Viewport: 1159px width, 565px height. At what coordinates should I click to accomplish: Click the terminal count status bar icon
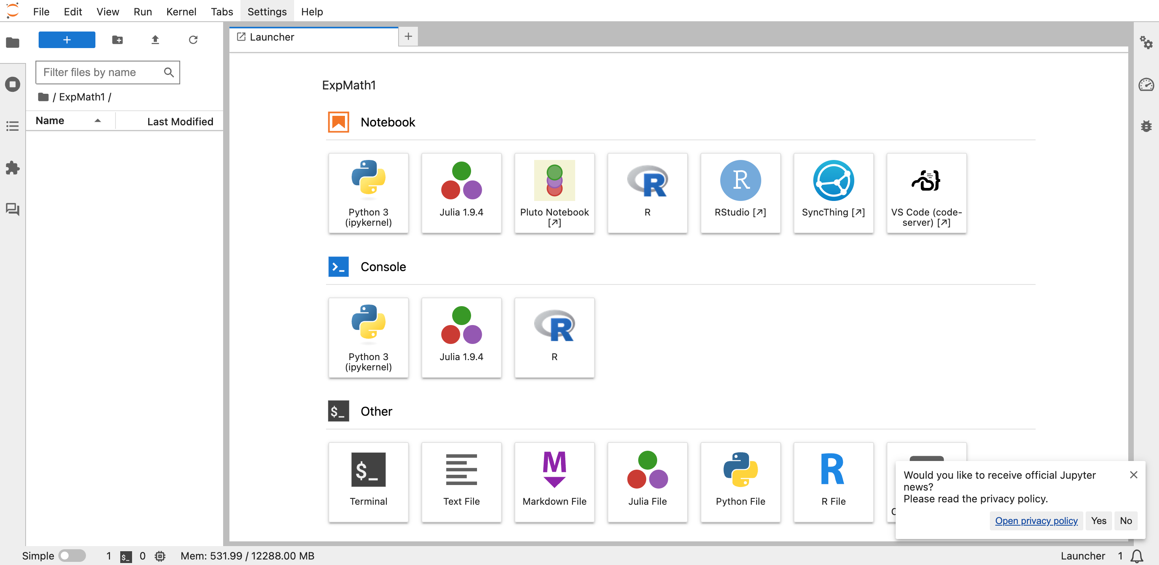click(125, 556)
